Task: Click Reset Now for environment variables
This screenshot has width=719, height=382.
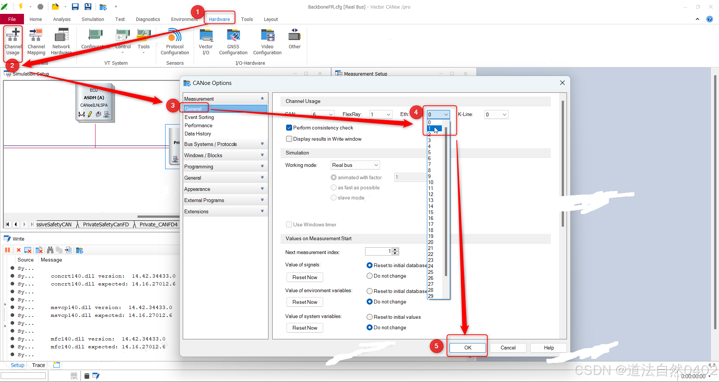Action: coord(305,302)
